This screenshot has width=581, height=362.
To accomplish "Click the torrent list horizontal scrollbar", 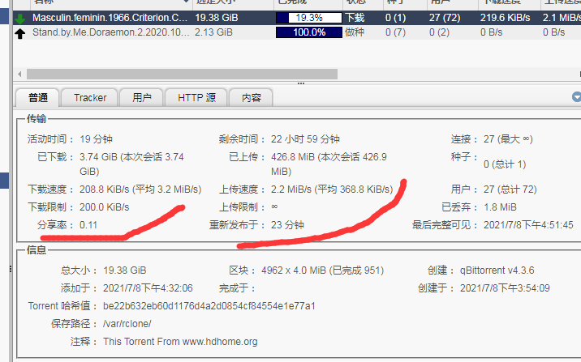I will [x=292, y=73].
